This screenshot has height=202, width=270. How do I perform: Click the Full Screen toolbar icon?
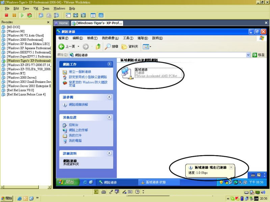coord(76,15)
